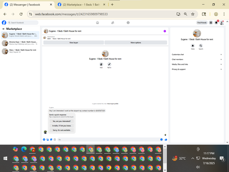
Task: Pick a GIF in the composer
Action: 55,139
